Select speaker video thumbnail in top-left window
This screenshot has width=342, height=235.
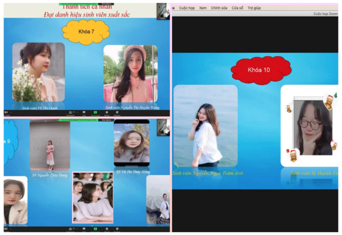[x=163, y=12]
